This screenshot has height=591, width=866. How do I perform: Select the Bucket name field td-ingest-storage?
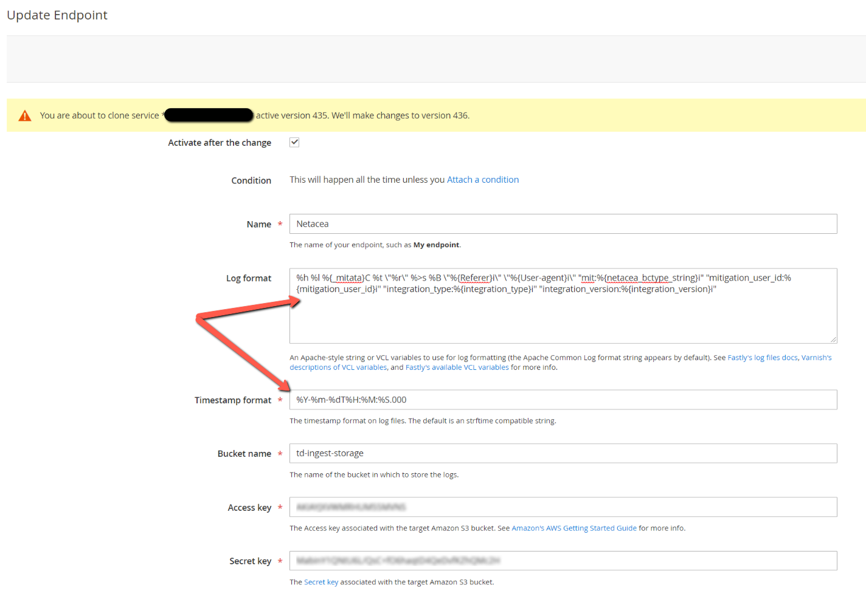click(563, 453)
